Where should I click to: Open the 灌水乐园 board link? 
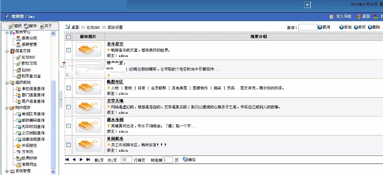(x=115, y=120)
